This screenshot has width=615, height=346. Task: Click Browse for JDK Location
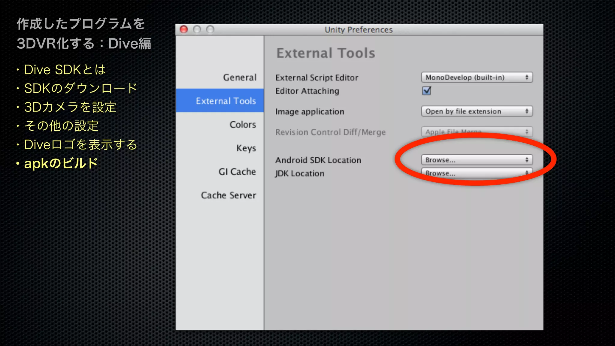pyautogui.click(x=477, y=173)
